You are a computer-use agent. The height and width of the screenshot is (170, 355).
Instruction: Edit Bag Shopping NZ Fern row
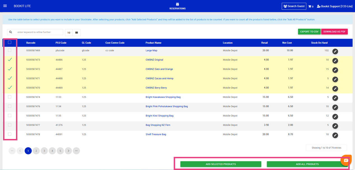click(x=335, y=126)
